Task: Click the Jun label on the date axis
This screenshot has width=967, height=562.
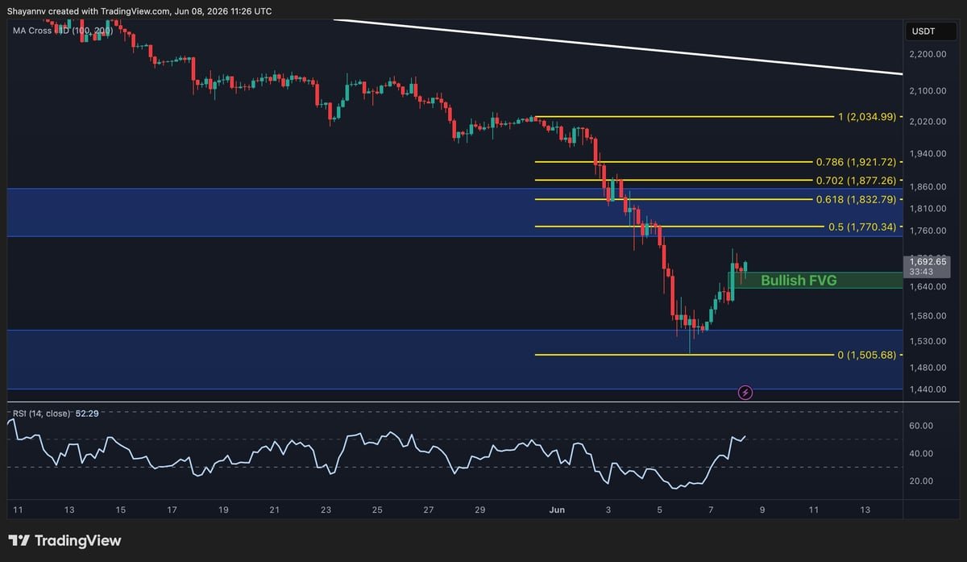Action: 557,510
